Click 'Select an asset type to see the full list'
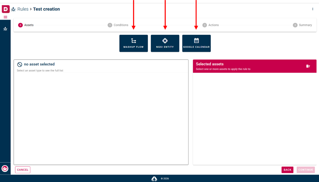Image resolution: width=319 pixels, height=182 pixels. click(x=40, y=71)
